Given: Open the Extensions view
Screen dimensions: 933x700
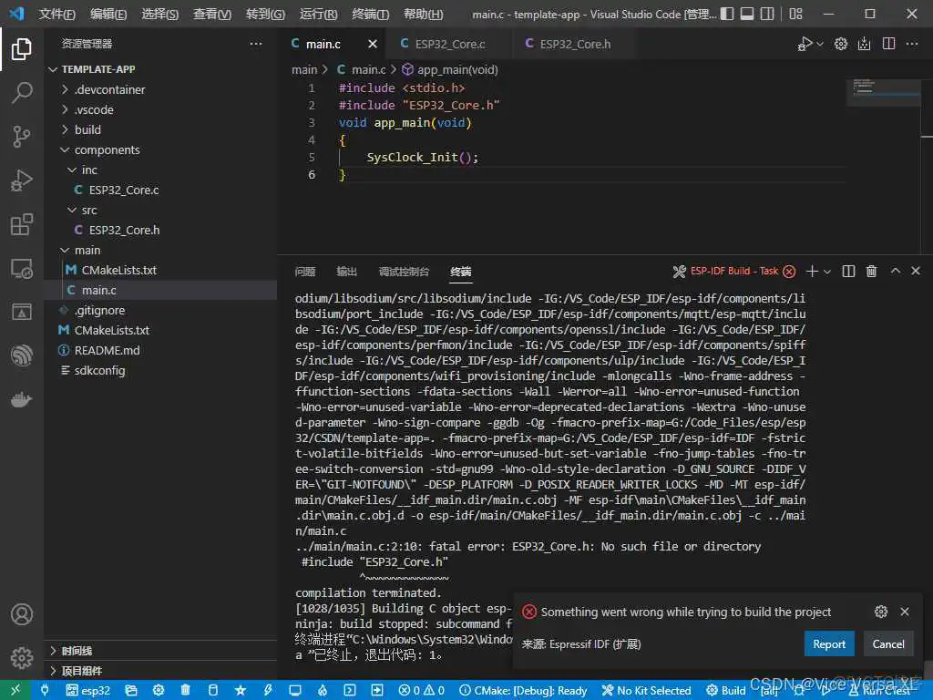Looking at the screenshot, I should [x=20, y=224].
